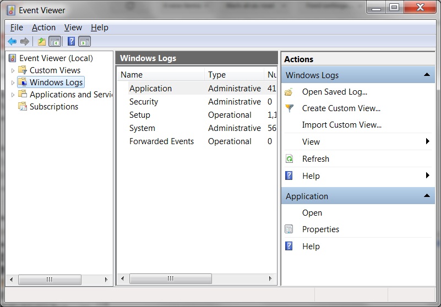
Task: Toggle the Show/Hide Action Pane icon
Action: coord(85,42)
